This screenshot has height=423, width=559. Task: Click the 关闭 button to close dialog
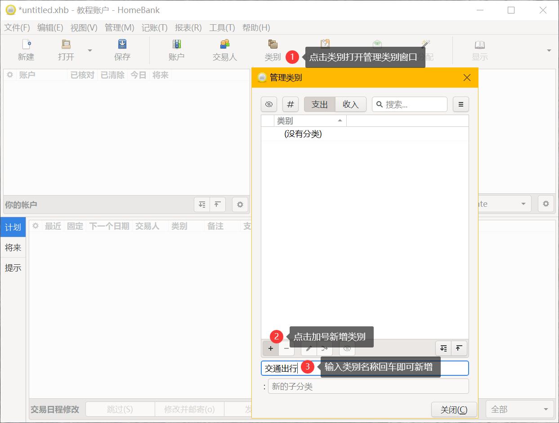454,409
